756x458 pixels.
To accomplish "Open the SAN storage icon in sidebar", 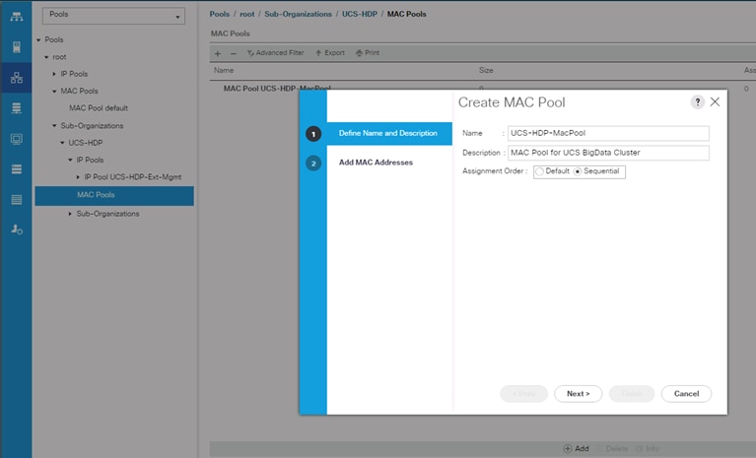I will [x=16, y=108].
